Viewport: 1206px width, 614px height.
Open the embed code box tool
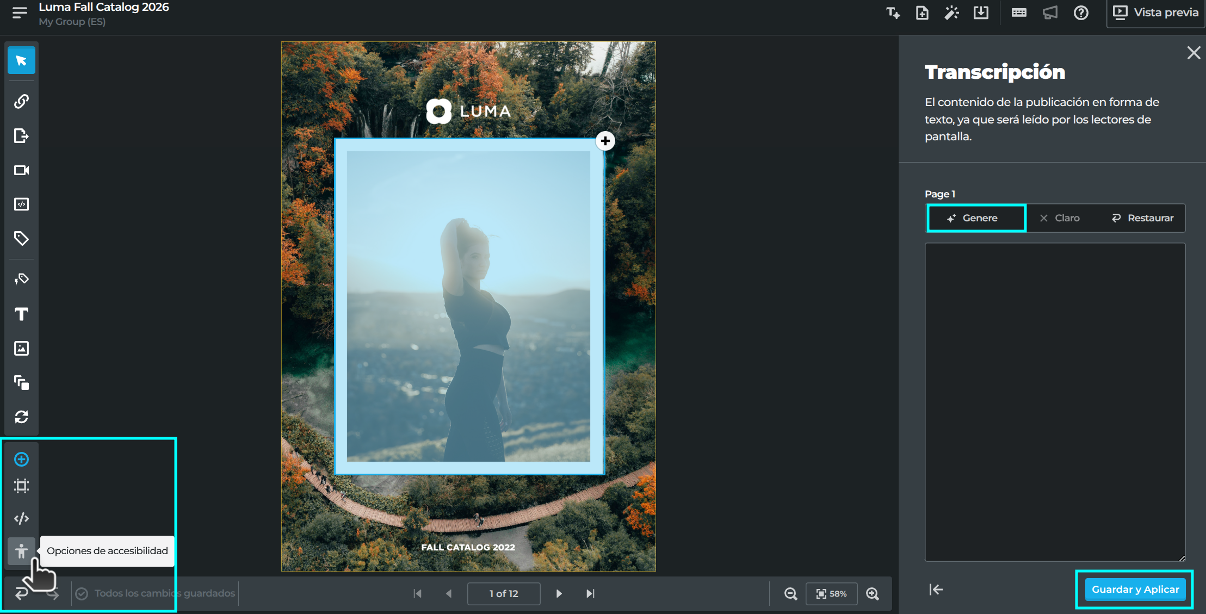coord(21,204)
